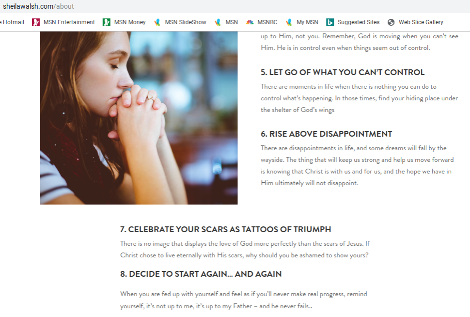Open the MSN Entertainment bookmark label
470x317 pixels.
69,22
